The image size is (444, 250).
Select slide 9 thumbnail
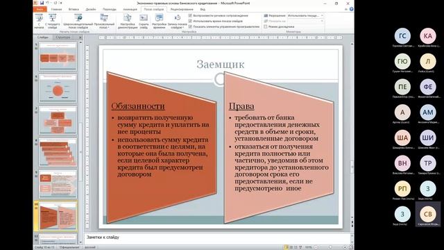(x=58, y=184)
